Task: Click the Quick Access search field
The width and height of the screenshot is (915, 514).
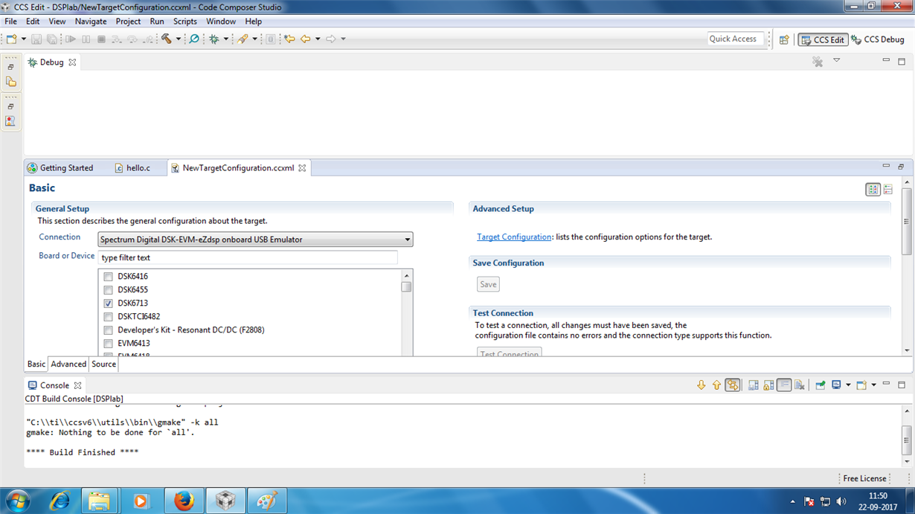Action: pyautogui.click(x=735, y=39)
